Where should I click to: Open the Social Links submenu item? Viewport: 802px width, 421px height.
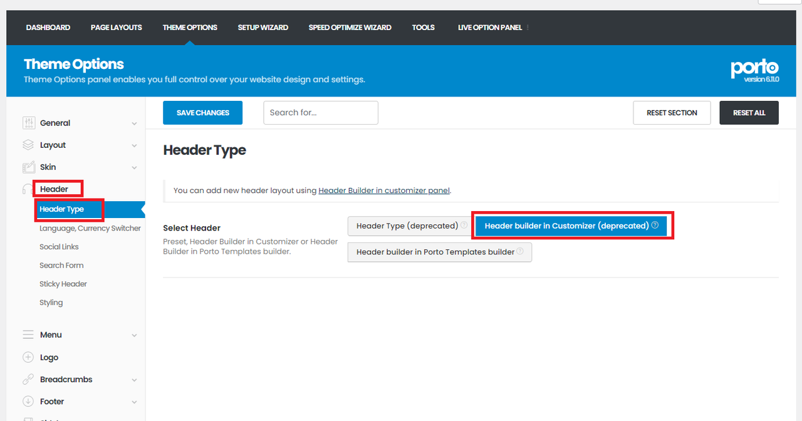pos(59,247)
